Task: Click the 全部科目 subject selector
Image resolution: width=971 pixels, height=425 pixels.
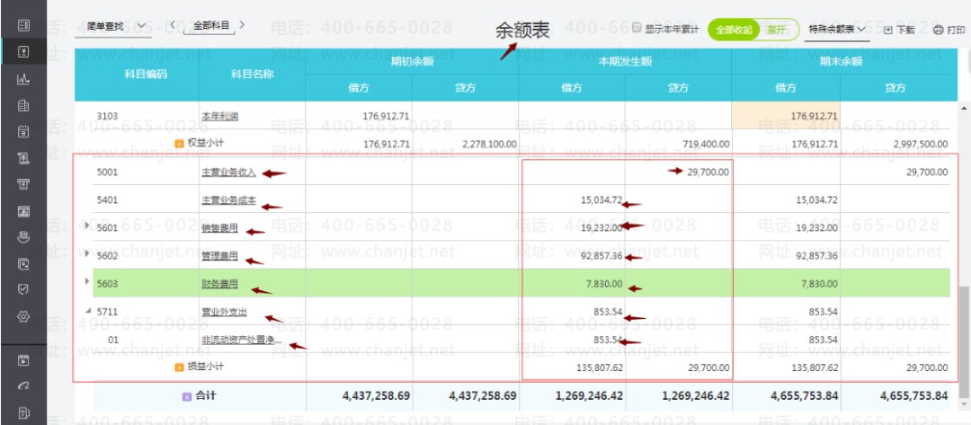Action: tap(211, 25)
